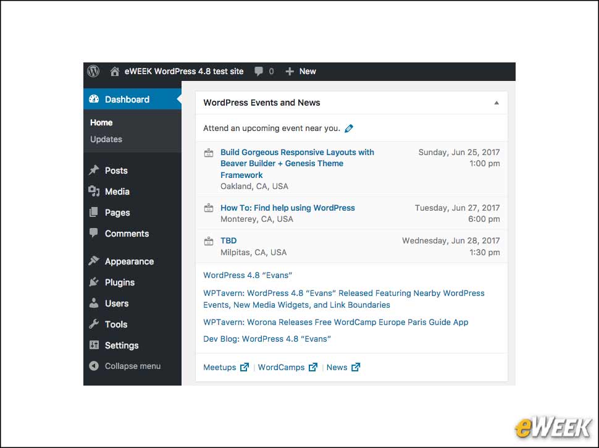Open the Media menu
Screen dimensions: 599x448
tap(117, 192)
